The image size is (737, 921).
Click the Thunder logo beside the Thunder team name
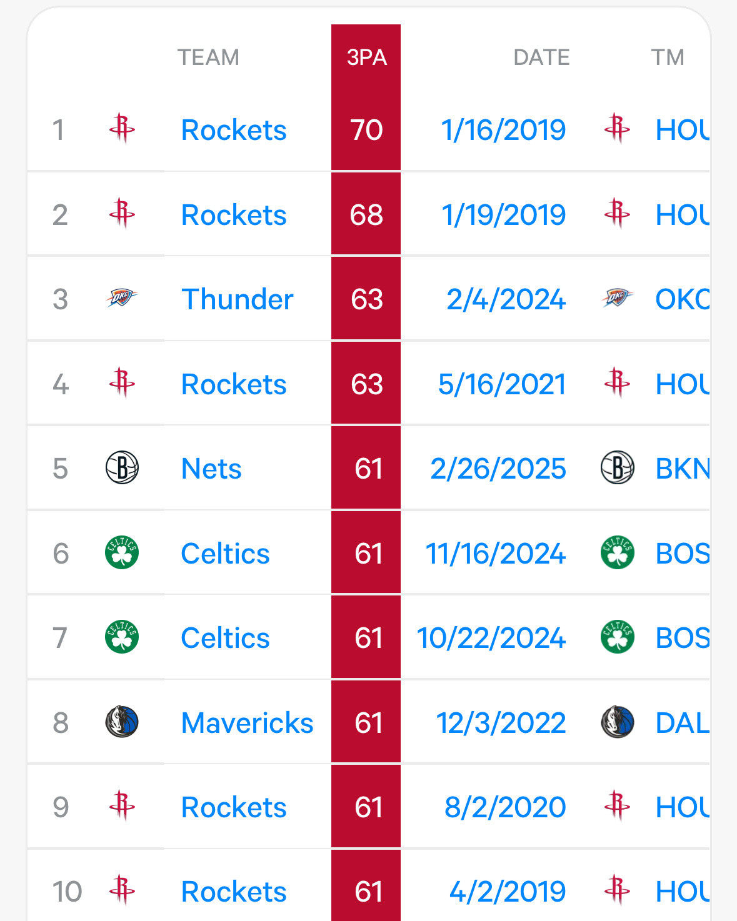122,299
